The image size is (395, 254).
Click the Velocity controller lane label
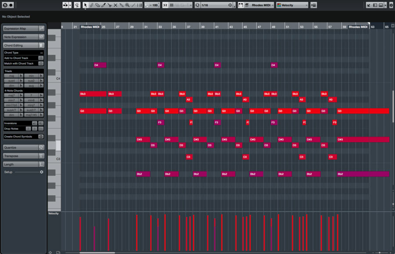(x=54, y=214)
